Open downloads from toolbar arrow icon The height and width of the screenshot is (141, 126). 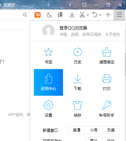click(x=72, y=15)
